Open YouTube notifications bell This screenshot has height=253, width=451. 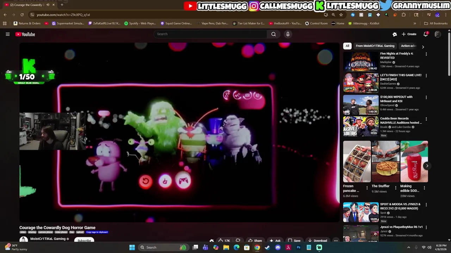tap(426, 34)
